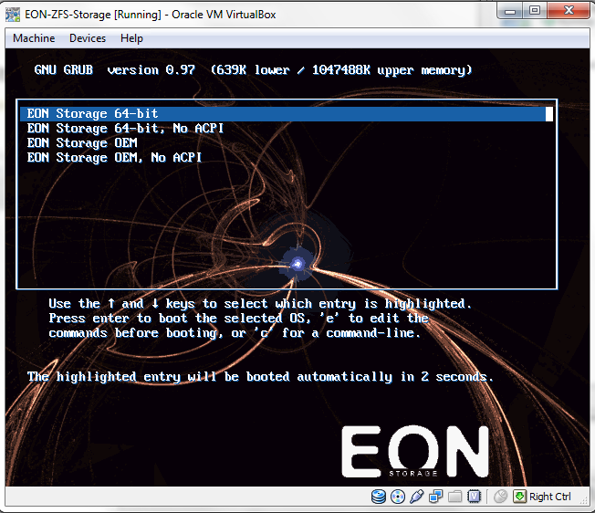Select EON Storage 64-bit boot entry
Viewport: 595px width, 513px height.
[x=287, y=114]
